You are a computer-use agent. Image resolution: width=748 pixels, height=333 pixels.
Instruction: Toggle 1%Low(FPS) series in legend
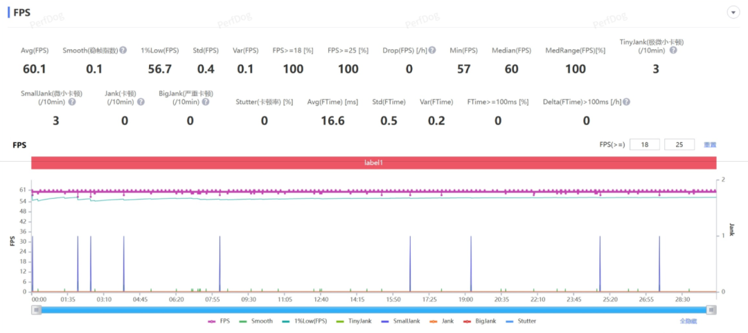(305, 321)
